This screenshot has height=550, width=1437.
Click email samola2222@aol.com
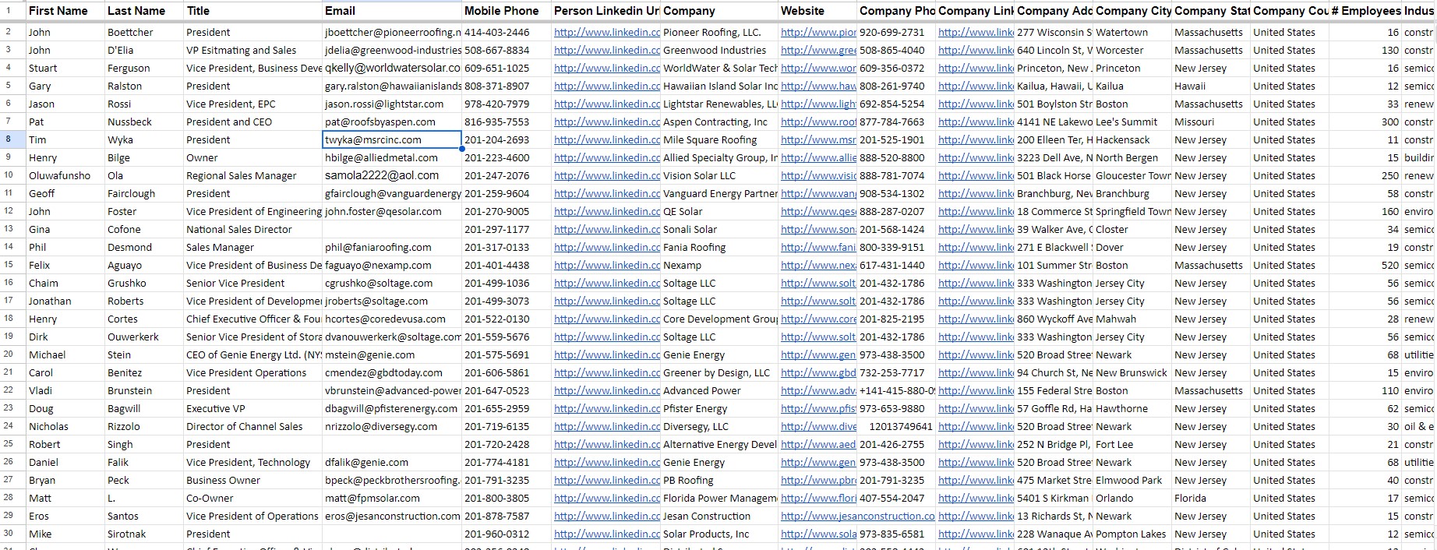(392, 175)
